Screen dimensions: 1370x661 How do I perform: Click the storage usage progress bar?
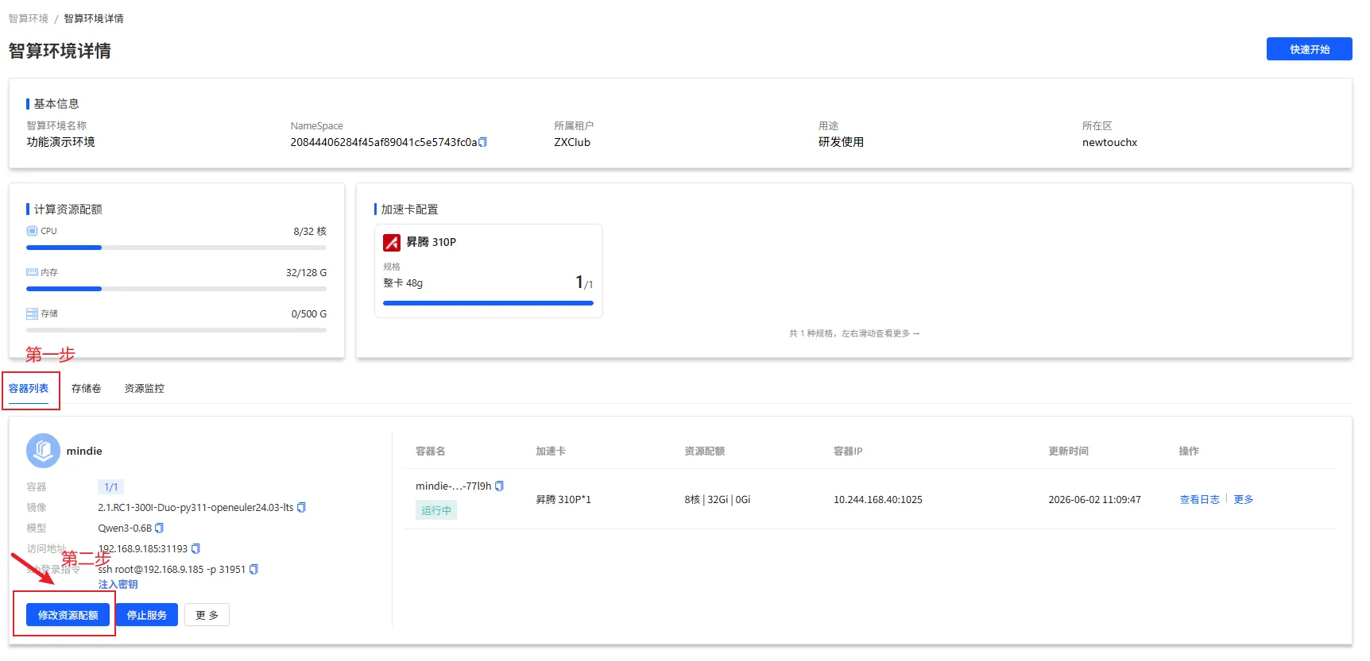point(176,330)
